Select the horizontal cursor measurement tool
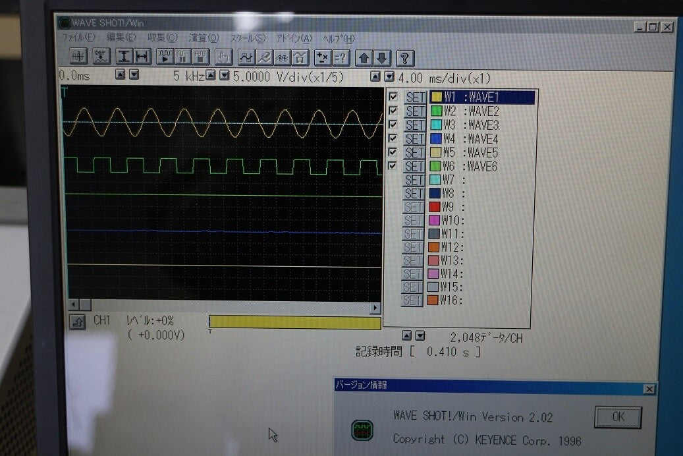683x456 pixels. point(142,57)
